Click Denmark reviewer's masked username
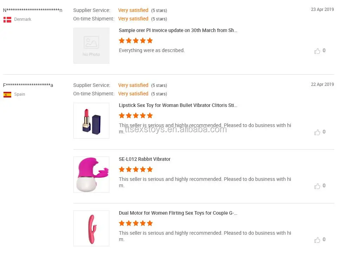The width and height of the screenshot is (351, 259). tap(33, 11)
